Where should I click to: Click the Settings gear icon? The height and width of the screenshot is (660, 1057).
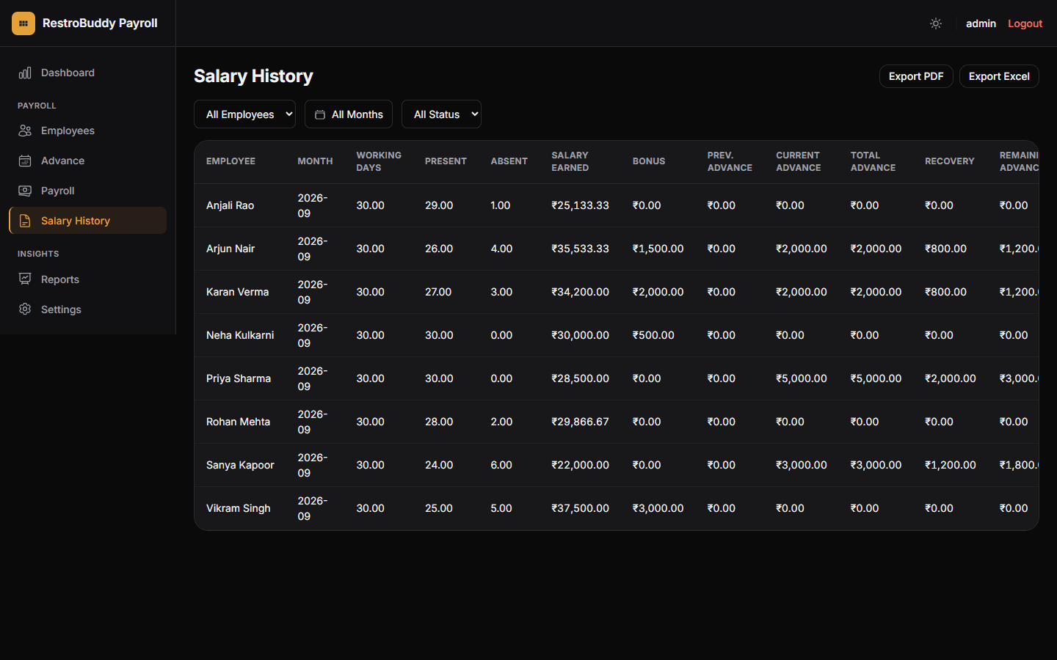25,309
